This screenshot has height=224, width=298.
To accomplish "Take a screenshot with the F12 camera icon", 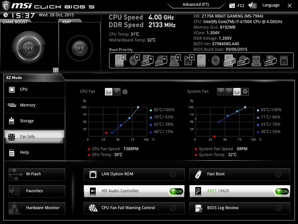I will [x=232, y=5].
